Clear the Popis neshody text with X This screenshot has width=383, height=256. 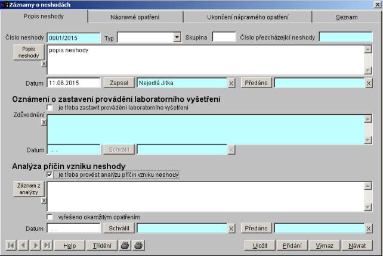click(44, 63)
